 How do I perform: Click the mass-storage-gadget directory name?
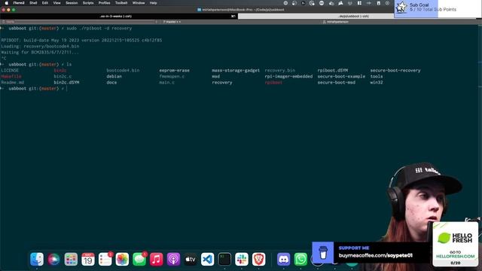[x=236, y=70]
